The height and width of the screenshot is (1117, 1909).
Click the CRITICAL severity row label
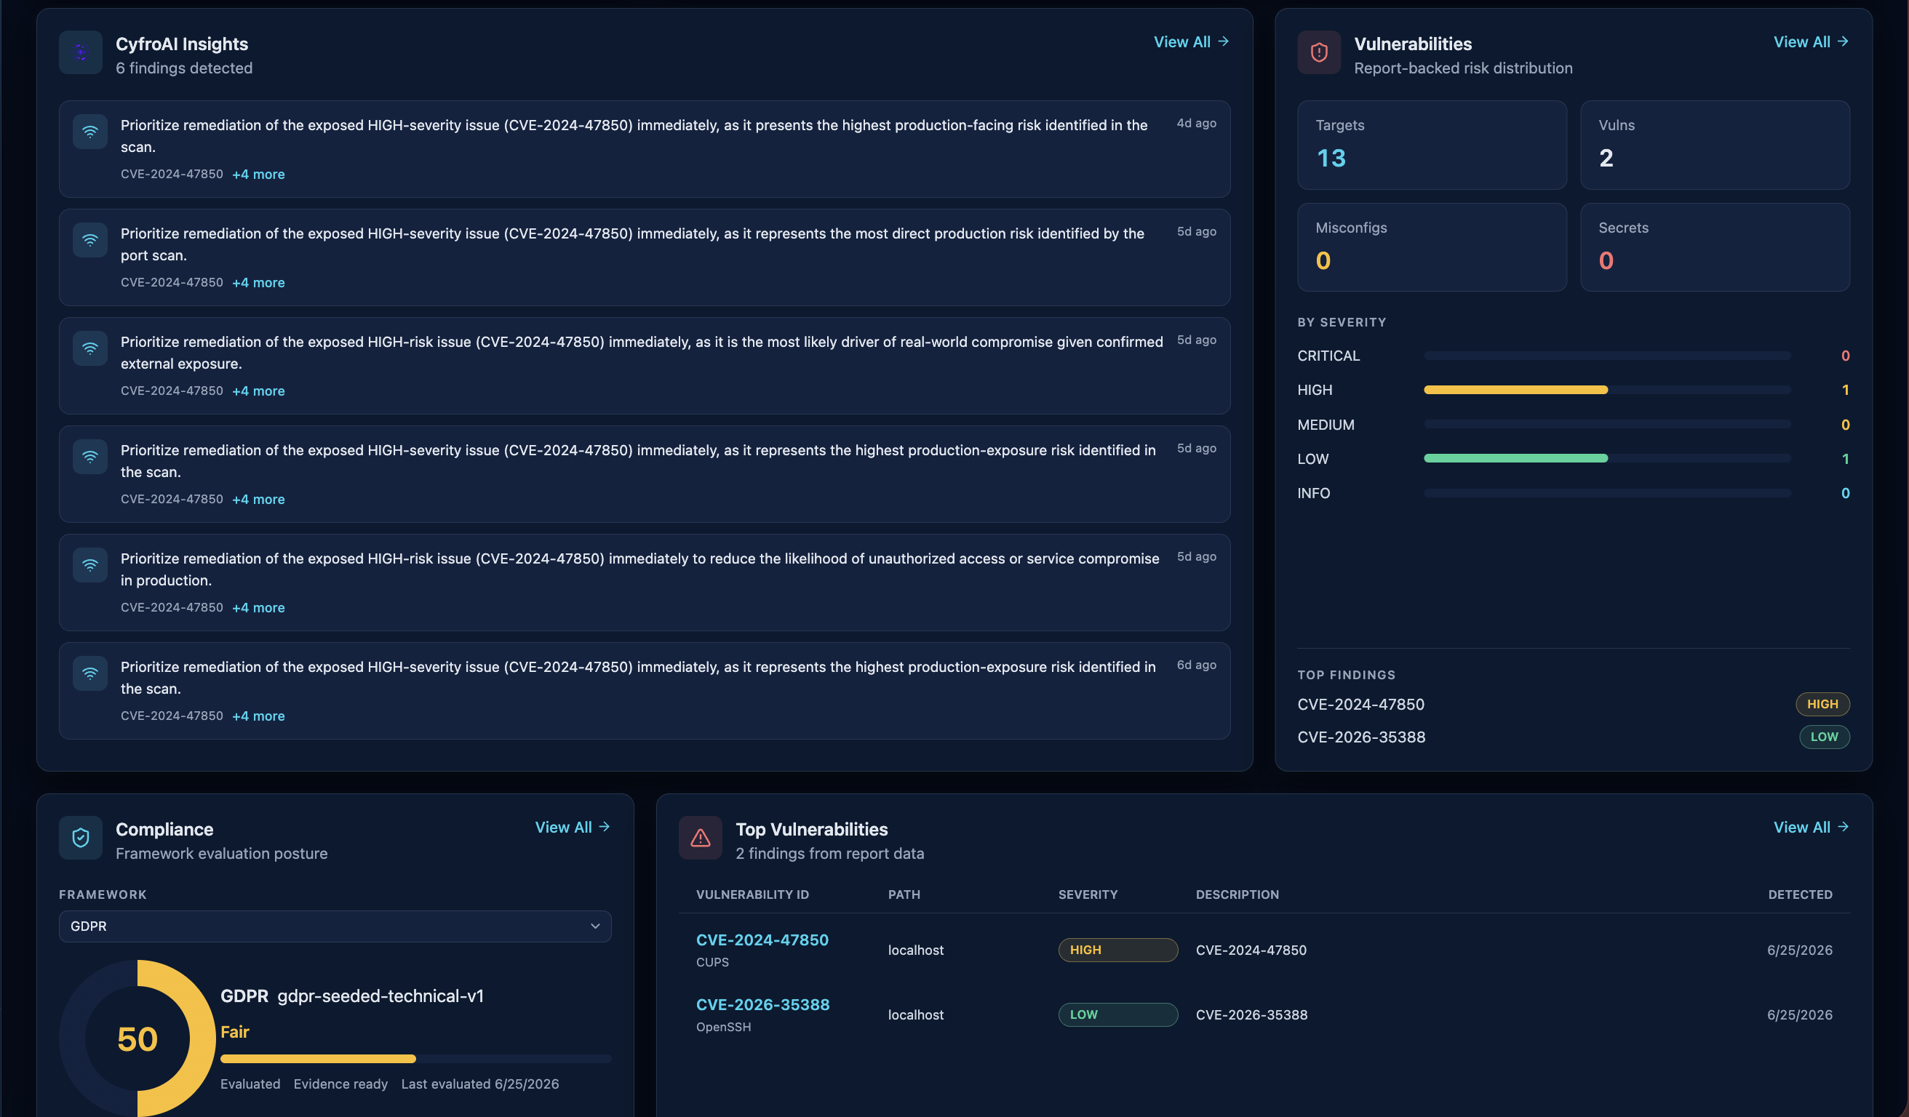1328,356
